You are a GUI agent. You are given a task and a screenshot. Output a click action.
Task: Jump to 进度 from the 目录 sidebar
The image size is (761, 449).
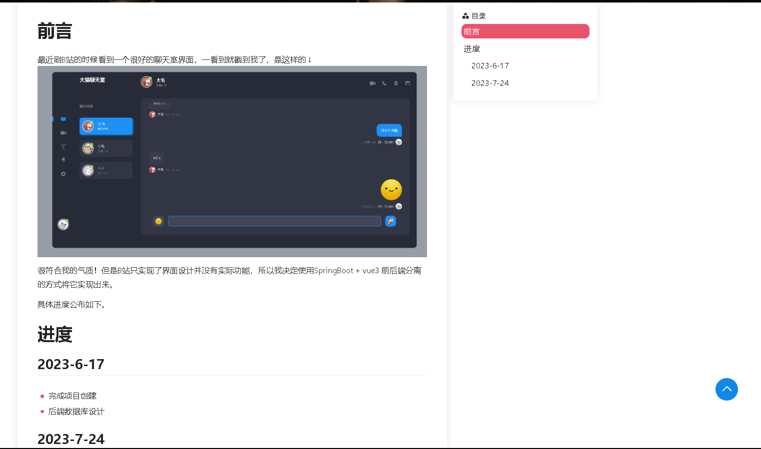click(471, 48)
